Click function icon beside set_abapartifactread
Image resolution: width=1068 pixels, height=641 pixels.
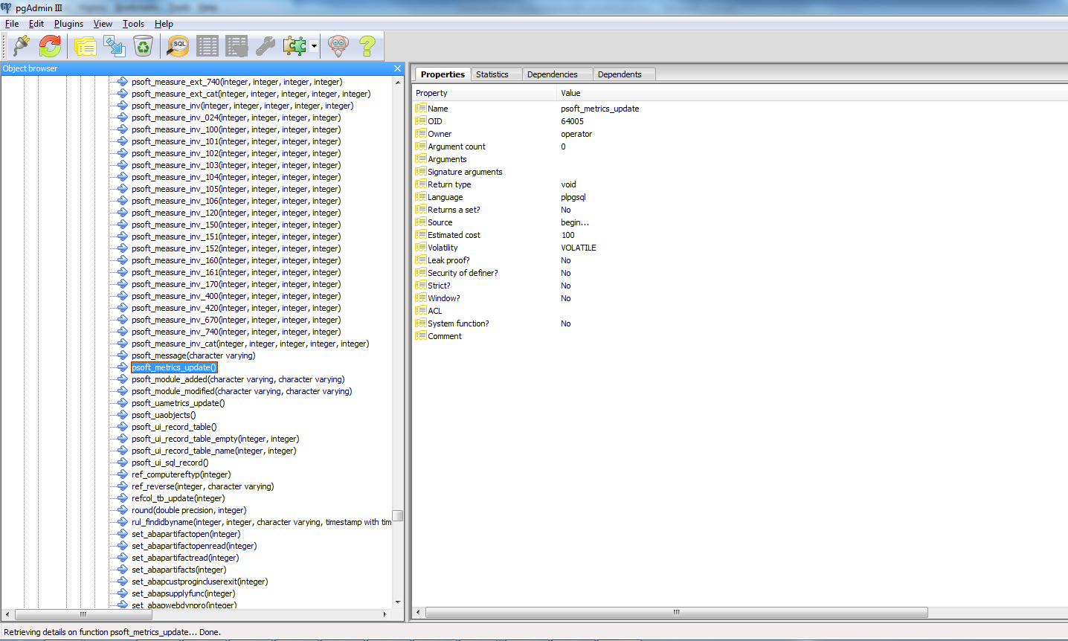pos(123,558)
